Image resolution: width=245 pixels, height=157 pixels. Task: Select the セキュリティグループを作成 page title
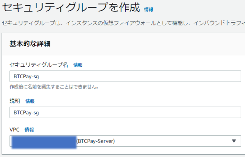71,7
